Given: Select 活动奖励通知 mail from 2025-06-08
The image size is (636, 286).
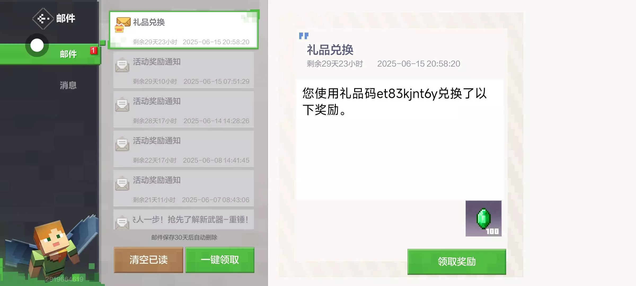Looking at the screenshot, I should click(x=184, y=149).
